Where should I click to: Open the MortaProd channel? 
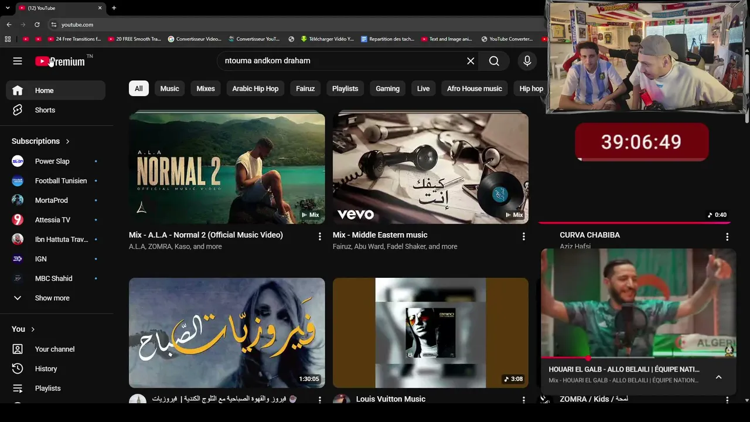tap(56, 200)
